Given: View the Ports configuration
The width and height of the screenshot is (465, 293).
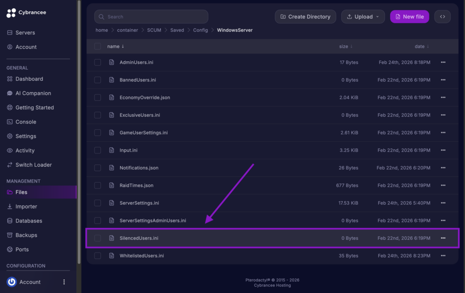Looking at the screenshot, I should [x=20, y=249].
